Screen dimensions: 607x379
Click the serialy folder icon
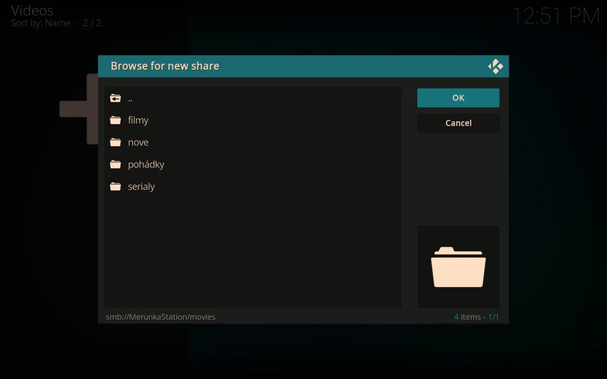click(x=115, y=186)
